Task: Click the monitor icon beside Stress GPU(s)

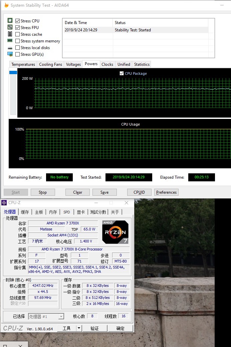Action: click(x=10, y=54)
